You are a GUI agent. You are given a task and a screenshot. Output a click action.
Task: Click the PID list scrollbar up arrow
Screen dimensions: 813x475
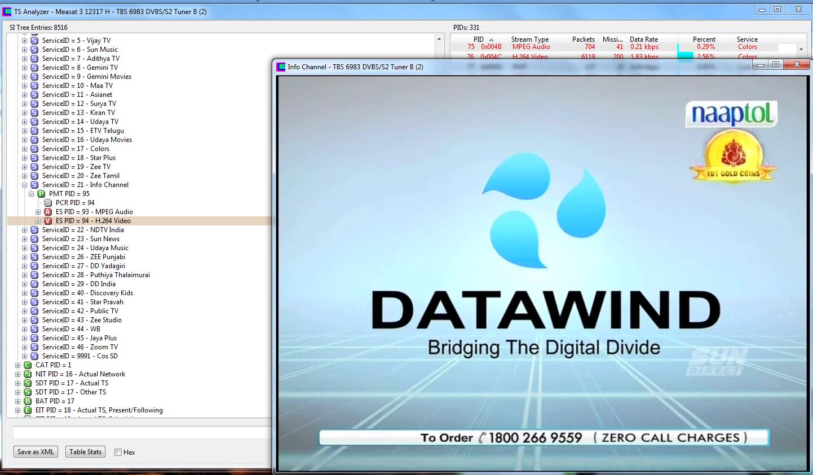tap(801, 49)
